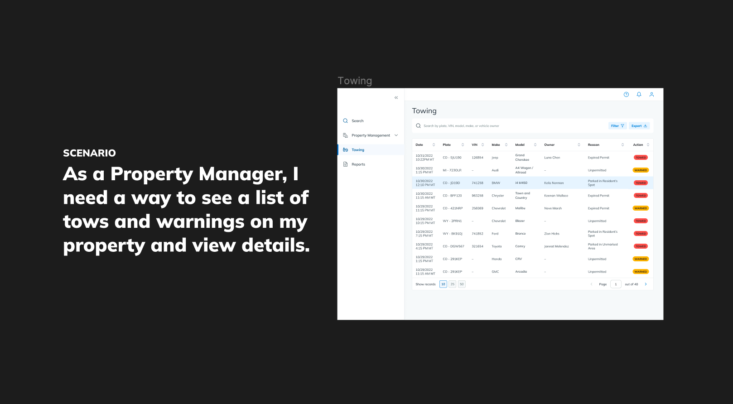Click VIN 258369
Screen dimensions: 733x404
[477, 208]
